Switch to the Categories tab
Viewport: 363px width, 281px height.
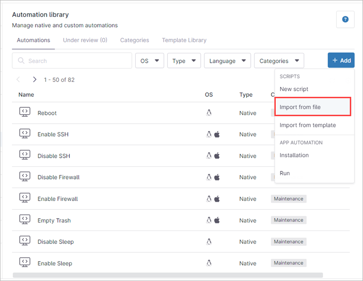(134, 40)
